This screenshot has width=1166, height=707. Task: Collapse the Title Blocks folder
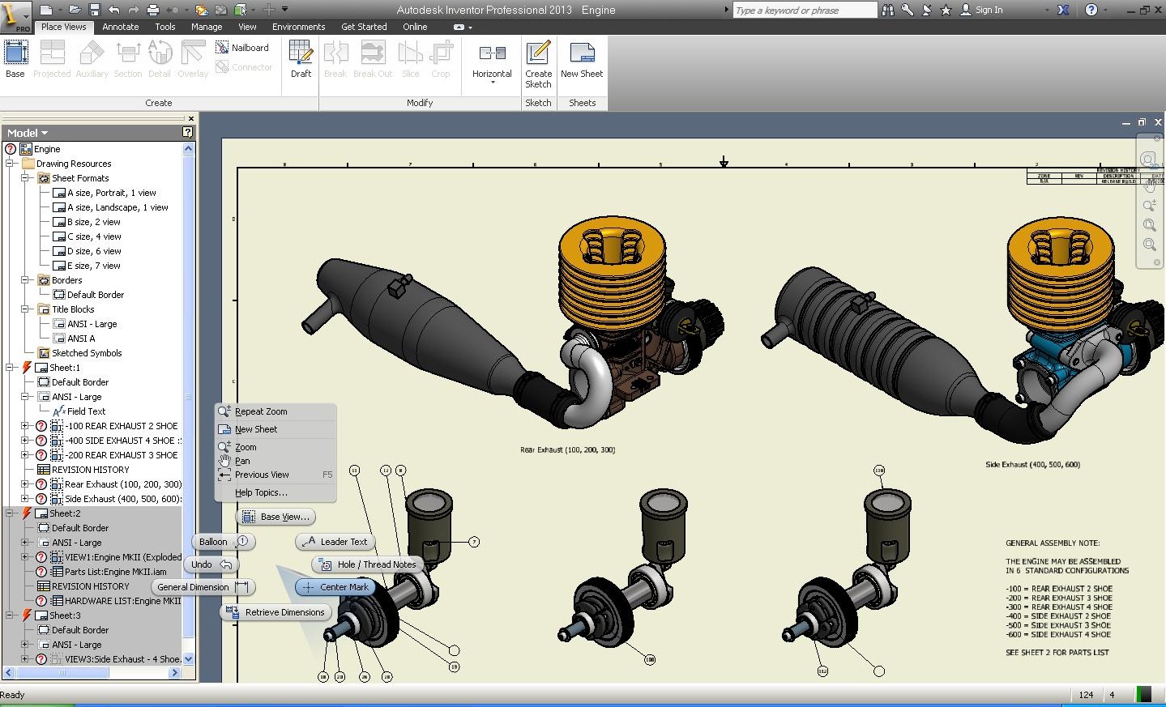[25, 309]
